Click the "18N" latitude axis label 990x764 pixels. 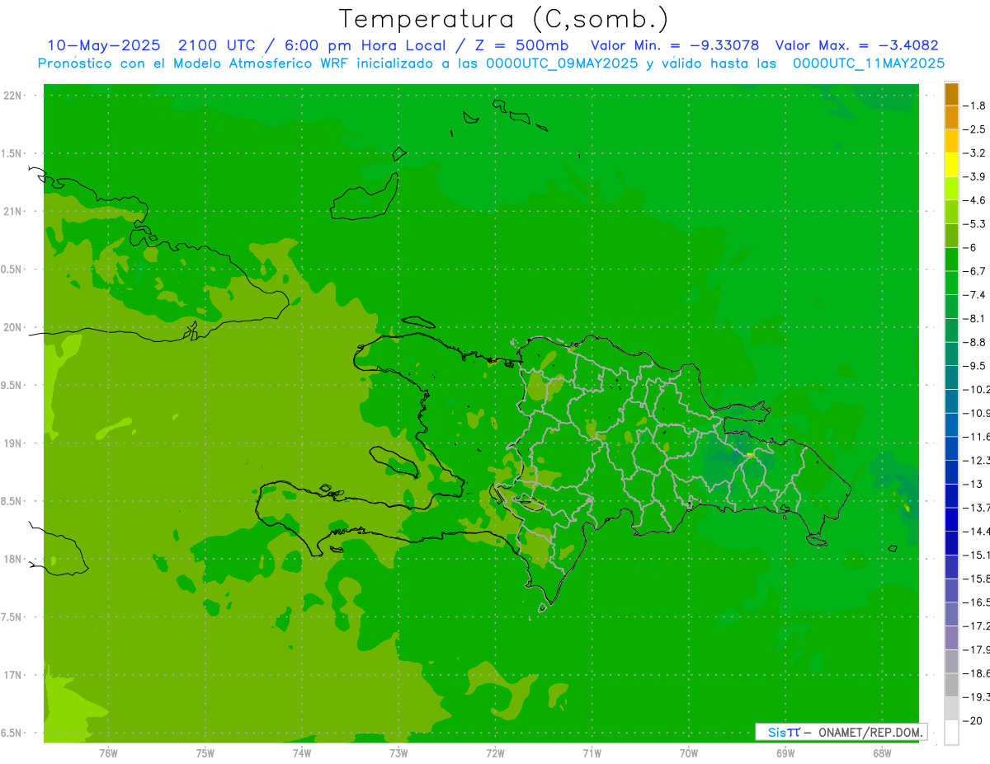point(12,559)
